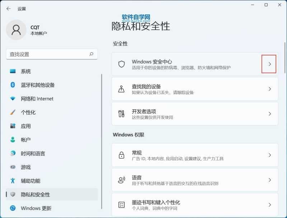Open Windows 更新 from the sidebar
Screen dimensions: 287x218
coord(36,208)
